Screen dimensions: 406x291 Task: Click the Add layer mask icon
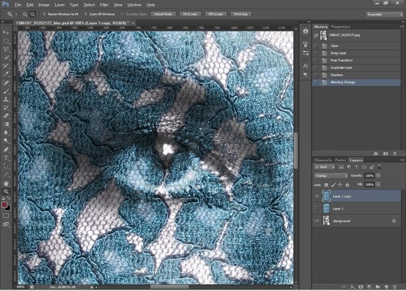click(361, 287)
